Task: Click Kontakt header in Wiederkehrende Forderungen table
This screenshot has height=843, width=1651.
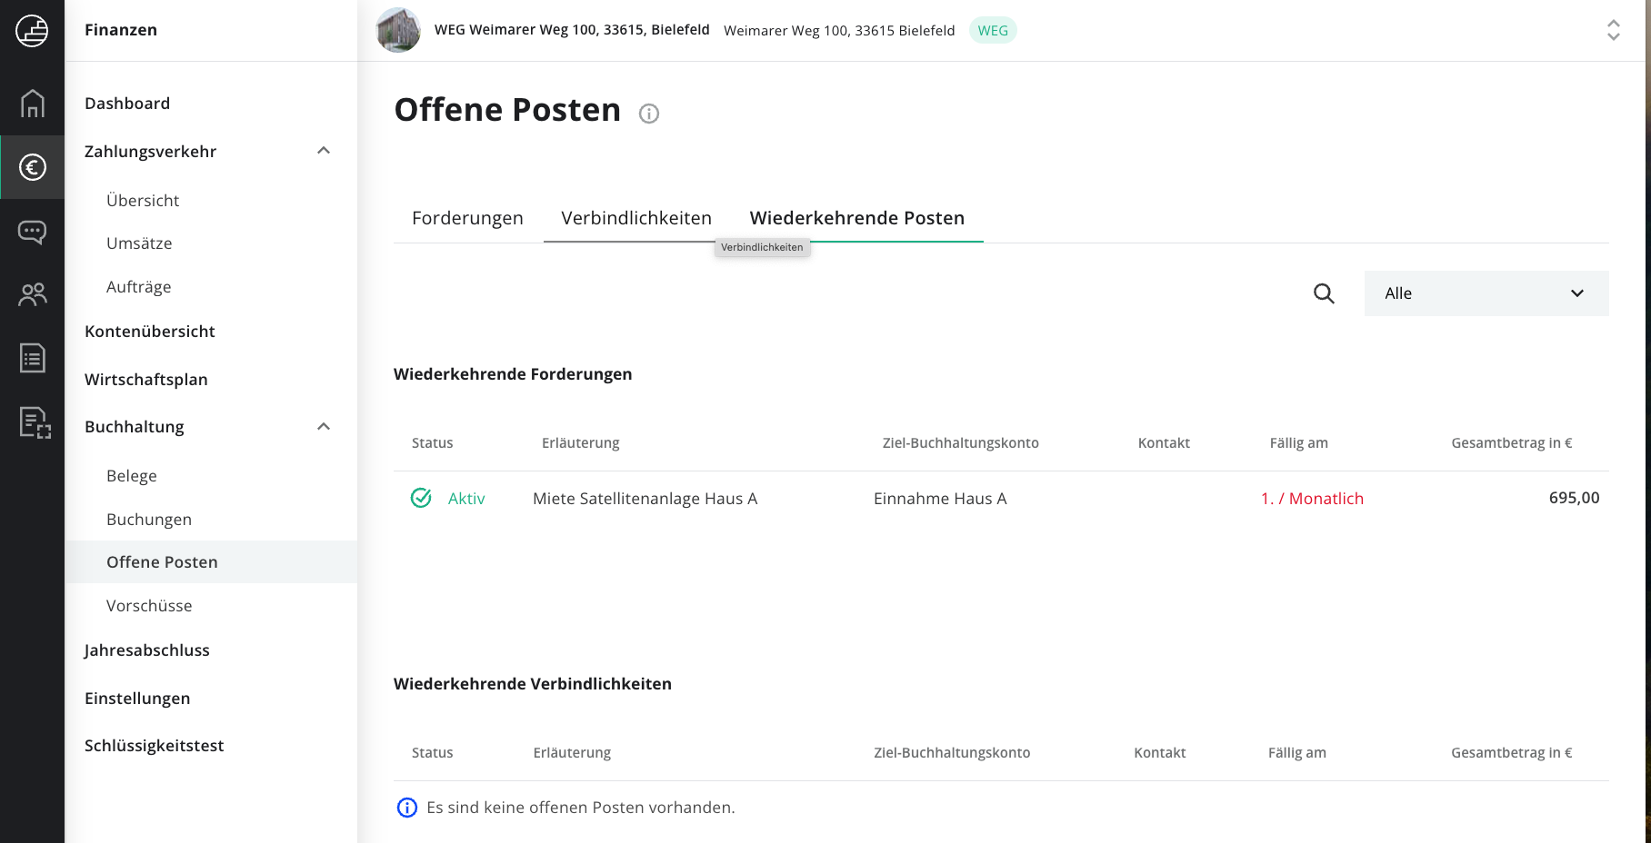Action: tap(1164, 443)
